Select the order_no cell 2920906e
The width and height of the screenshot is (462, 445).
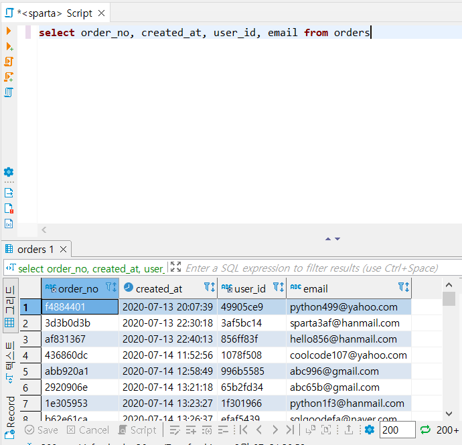click(x=80, y=387)
